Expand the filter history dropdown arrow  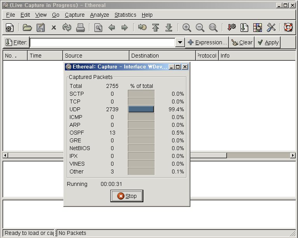click(180, 42)
